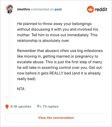Click the "relationship is absolutely over" line
The height and width of the screenshot is (127, 112).
43,41
